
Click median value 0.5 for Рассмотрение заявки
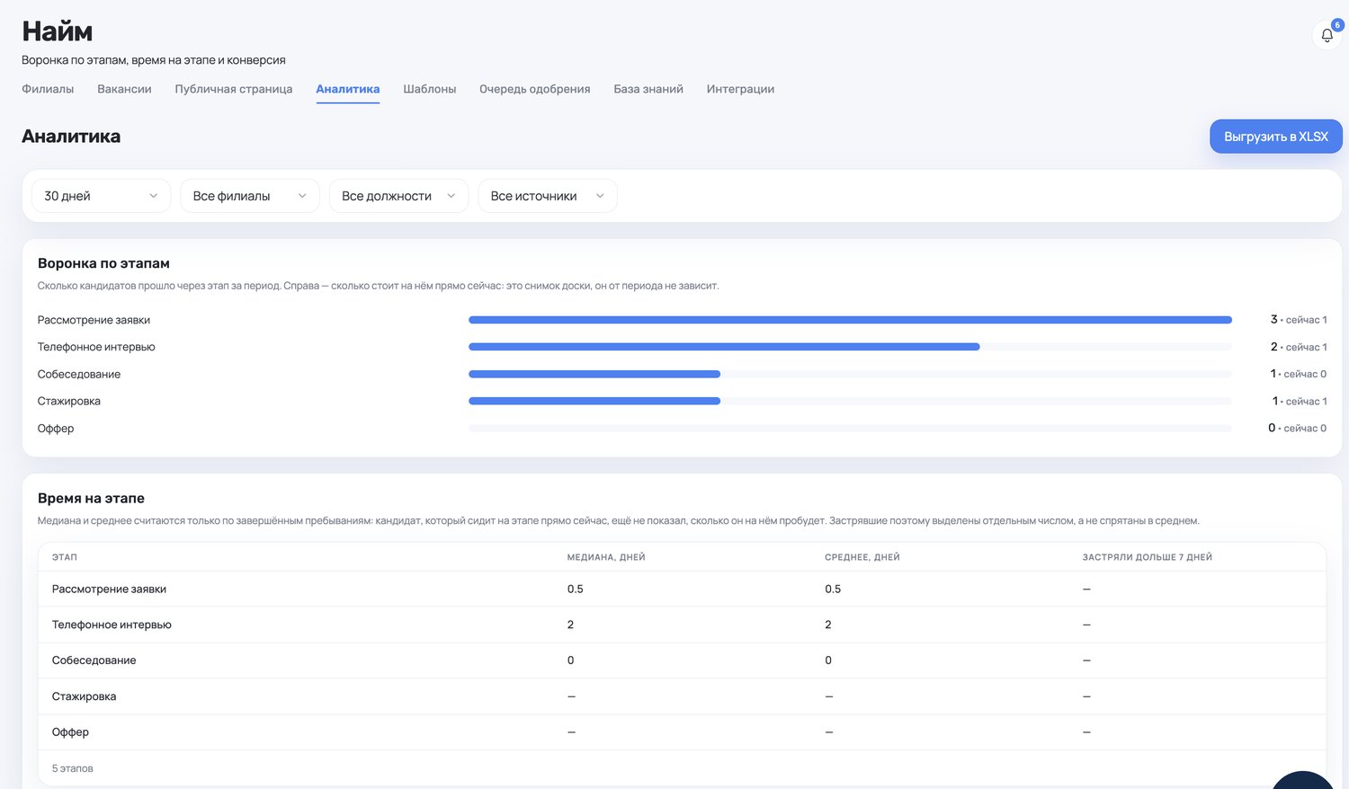(576, 590)
